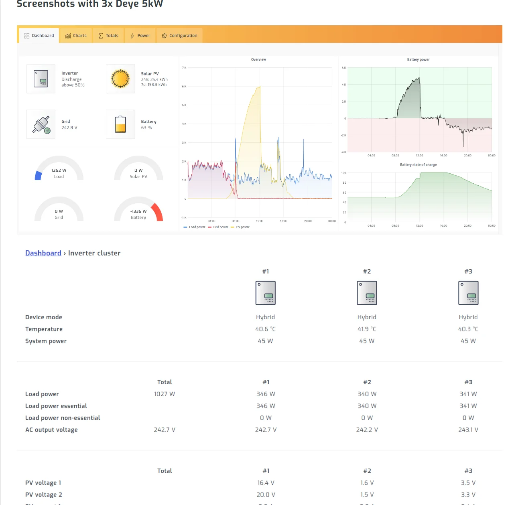Switch to the Power tab
508x505 pixels.
point(140,36)
